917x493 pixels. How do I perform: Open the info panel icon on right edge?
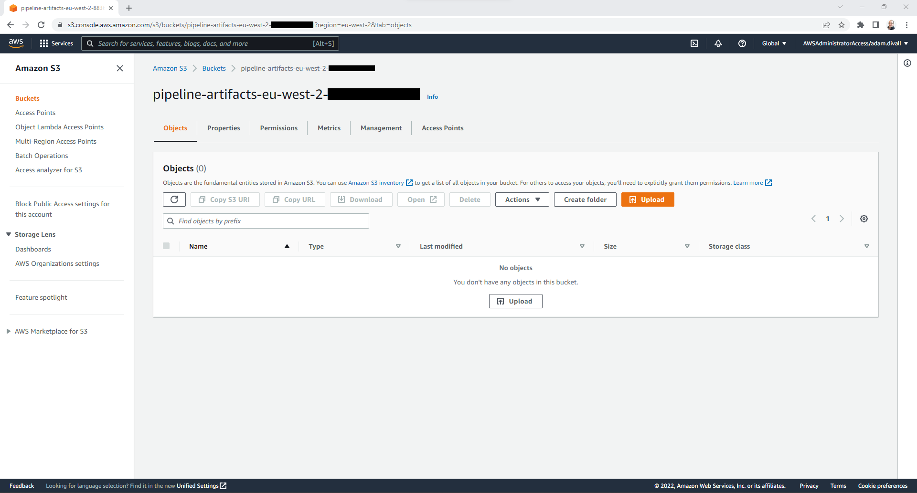907,63
